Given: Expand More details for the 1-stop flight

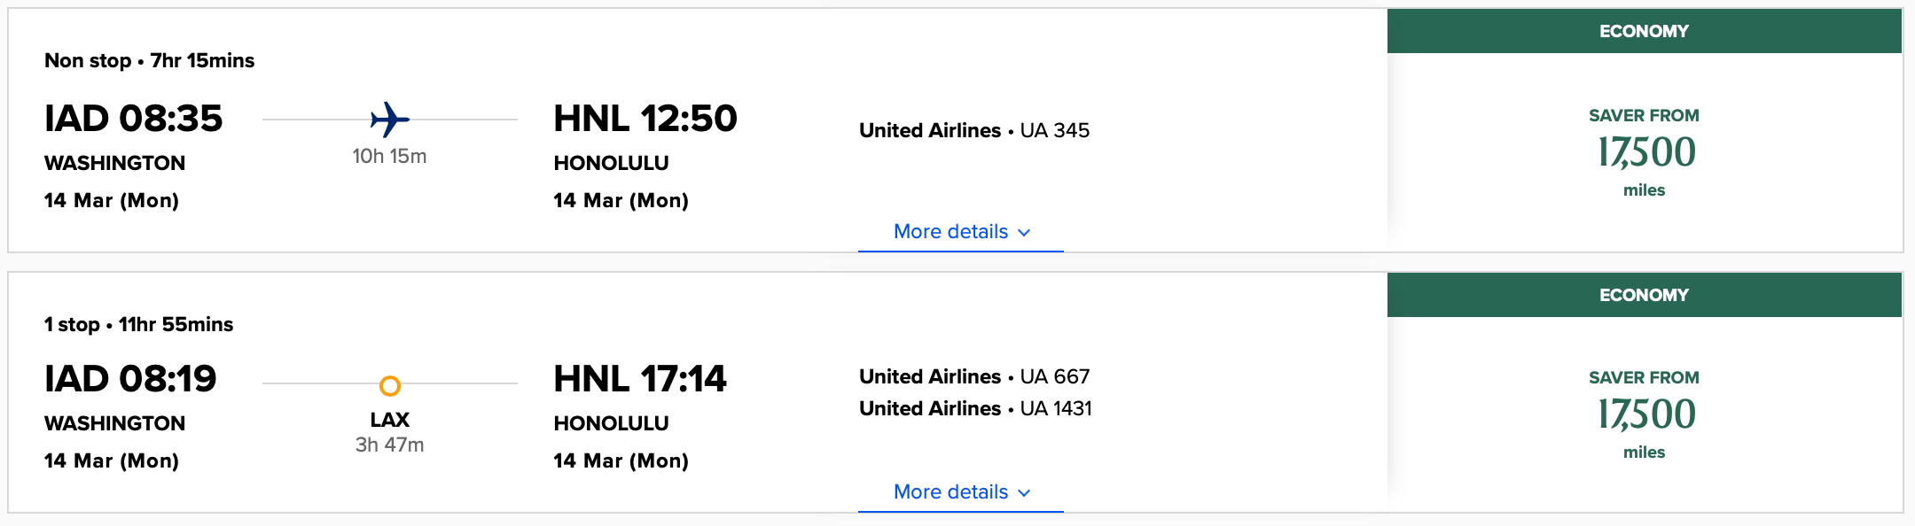Looking at the screenshot, I should pos(949,491).
